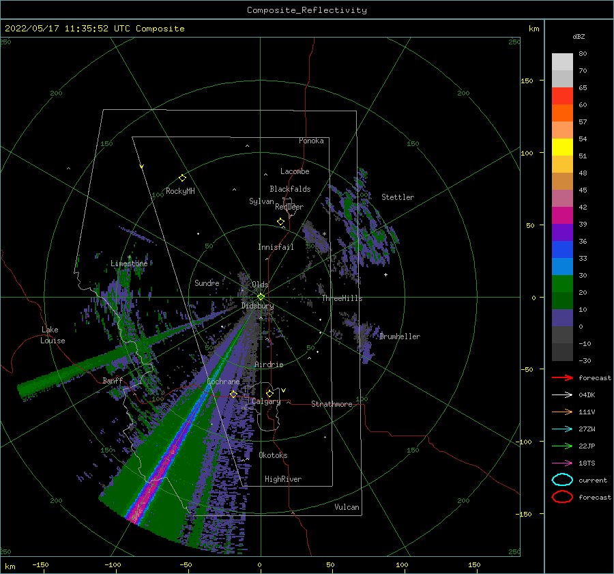Select the RockyMH label
The width and height of the screenshot is (614, 574).
(x=180, y=191)
